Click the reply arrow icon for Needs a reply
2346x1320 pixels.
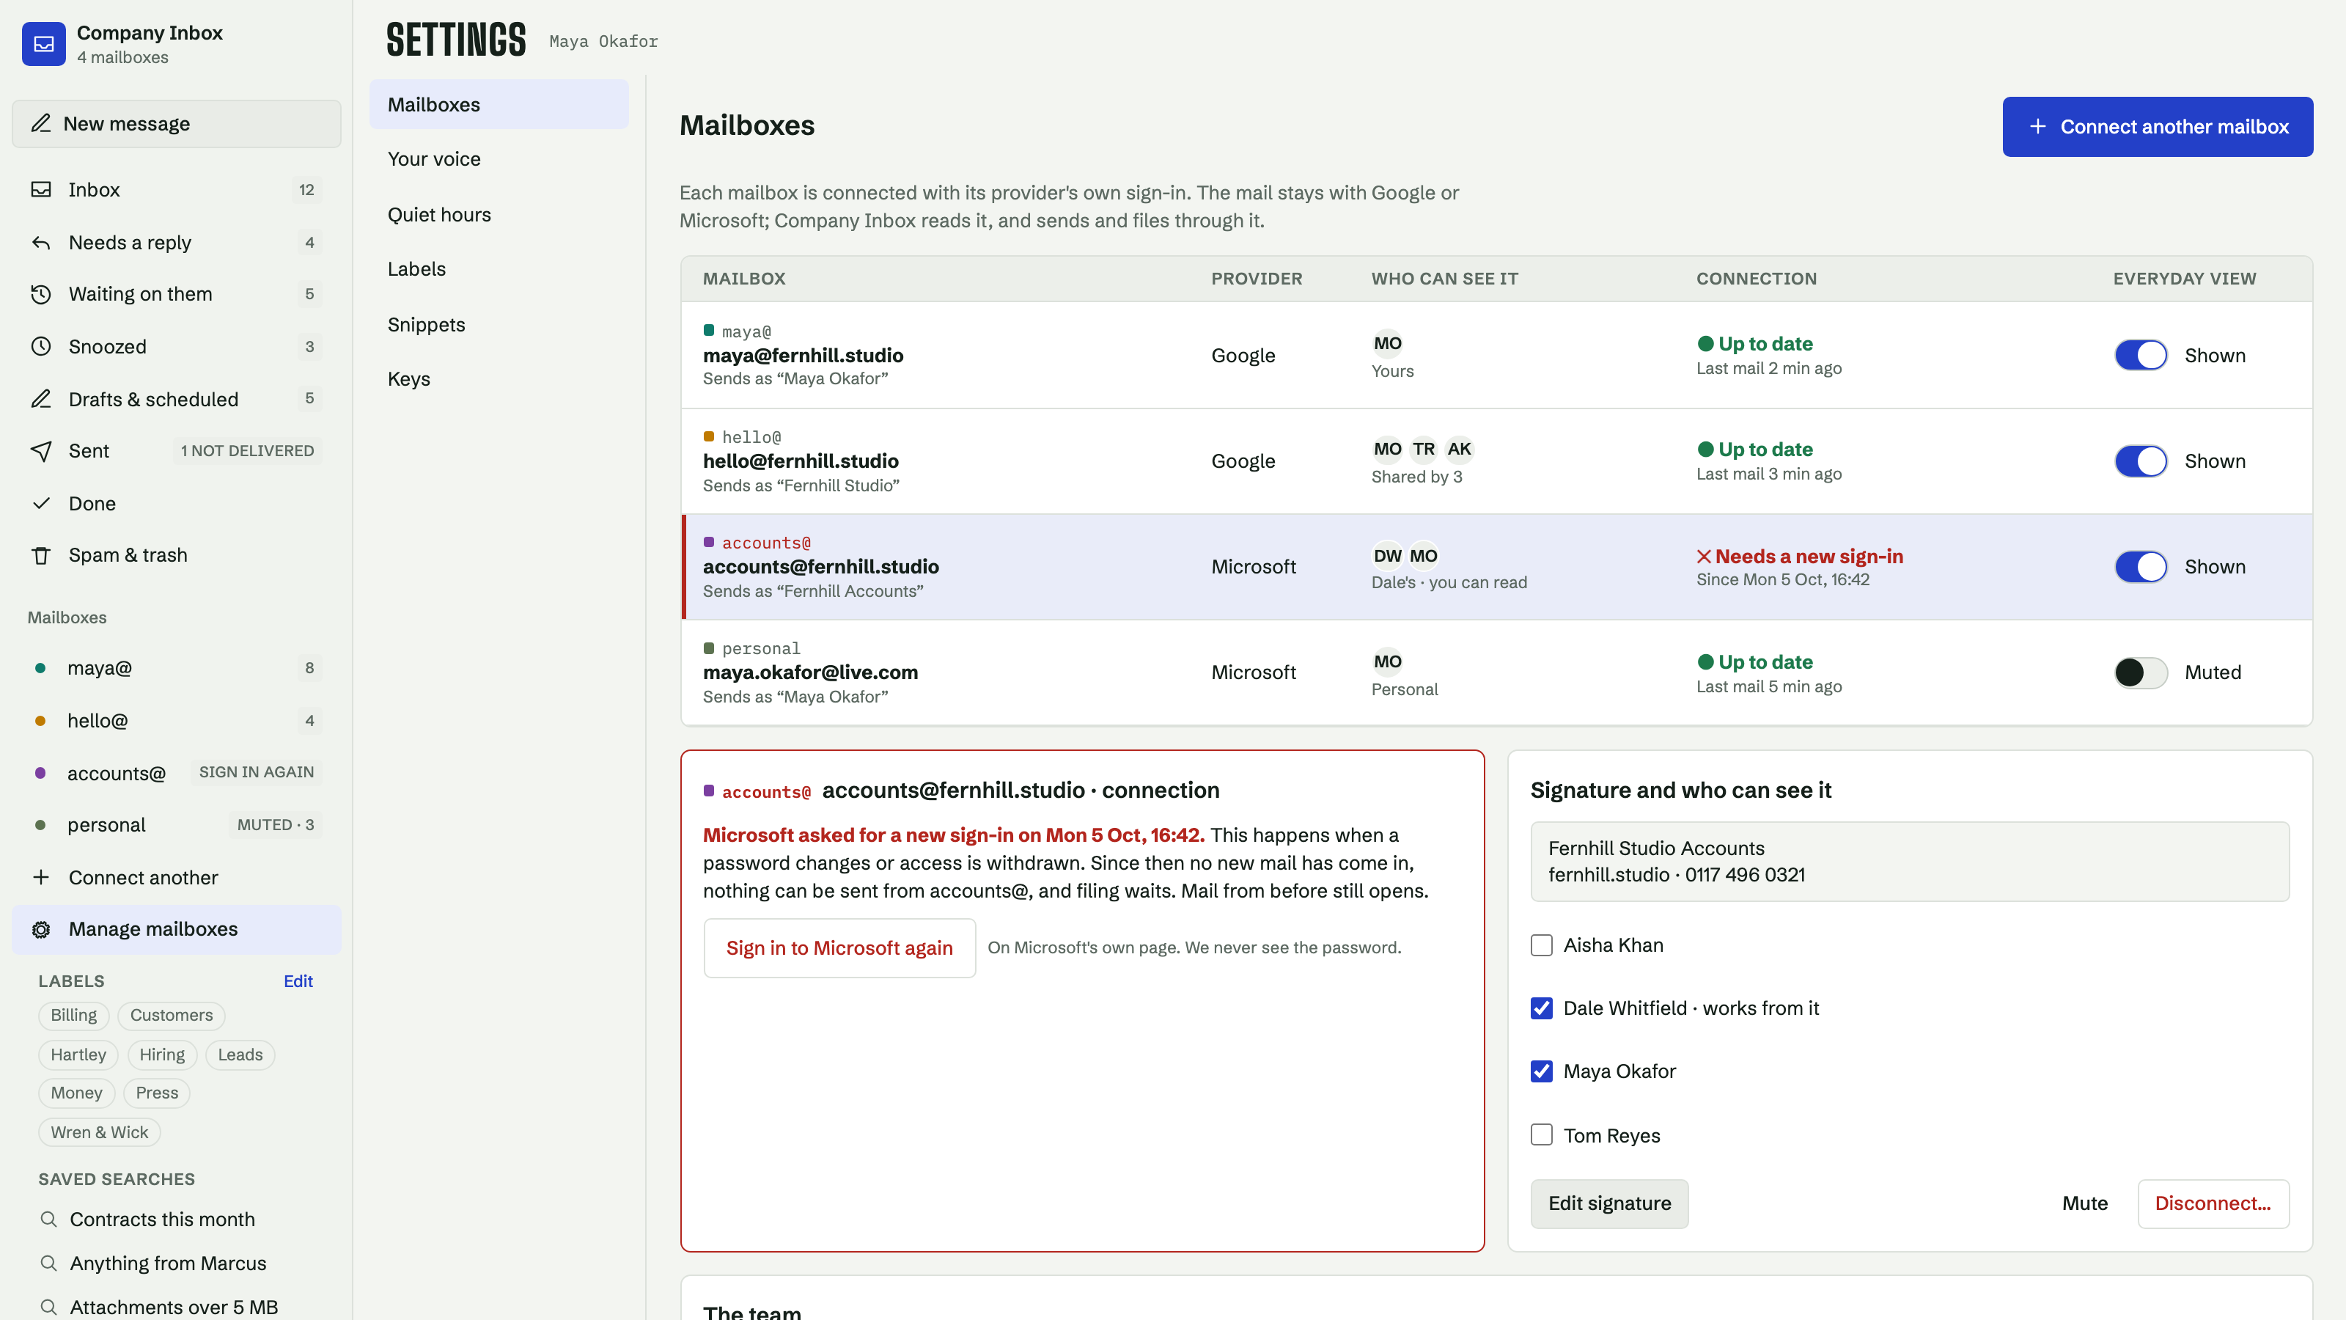[x=41, y=242]
